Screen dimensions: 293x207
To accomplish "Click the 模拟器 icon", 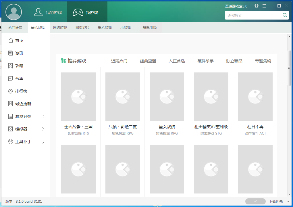I will 11,129.
